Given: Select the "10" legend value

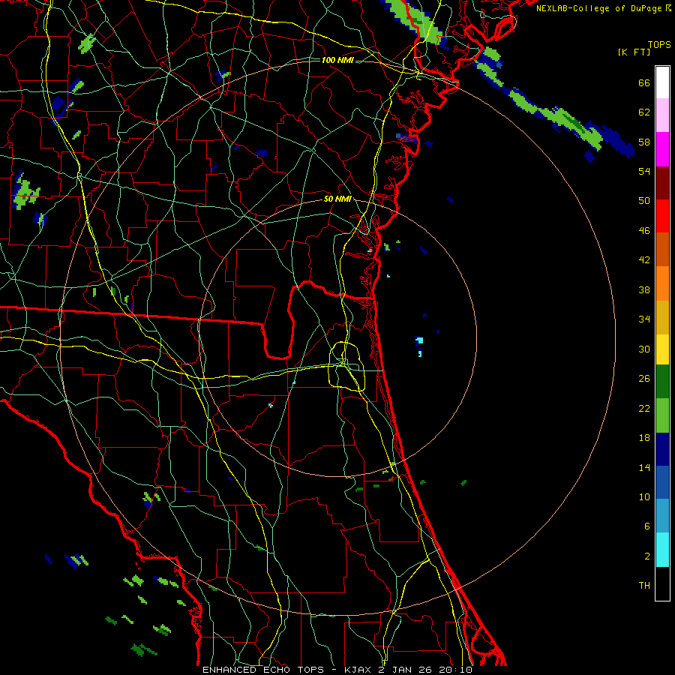Looking at the screenshot, I should coord(644,497).
